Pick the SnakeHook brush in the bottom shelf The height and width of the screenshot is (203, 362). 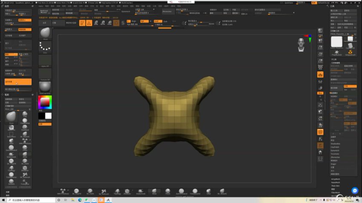[141, 192]
